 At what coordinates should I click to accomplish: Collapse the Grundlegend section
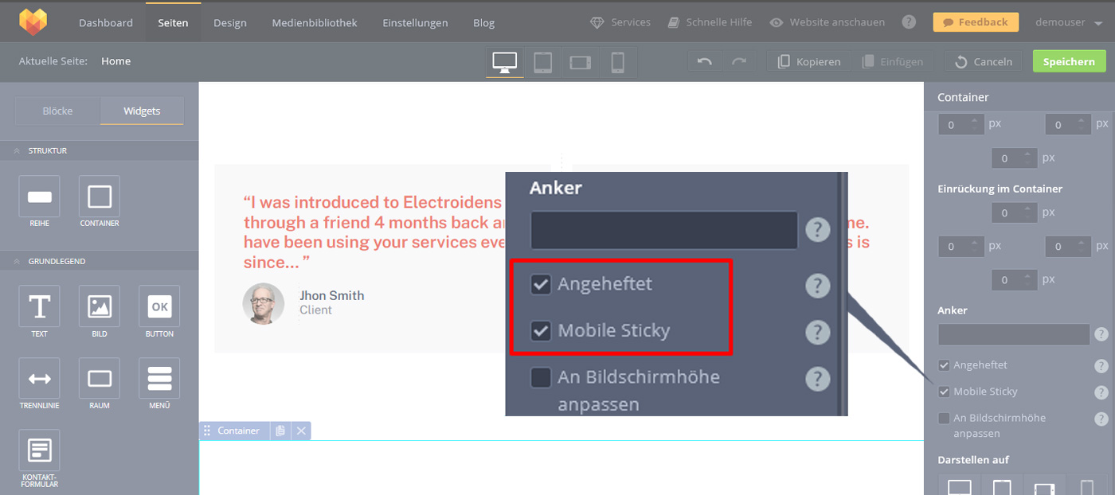[x=17, y=261]
